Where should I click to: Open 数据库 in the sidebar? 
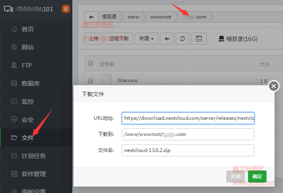(x=31, y=84)
